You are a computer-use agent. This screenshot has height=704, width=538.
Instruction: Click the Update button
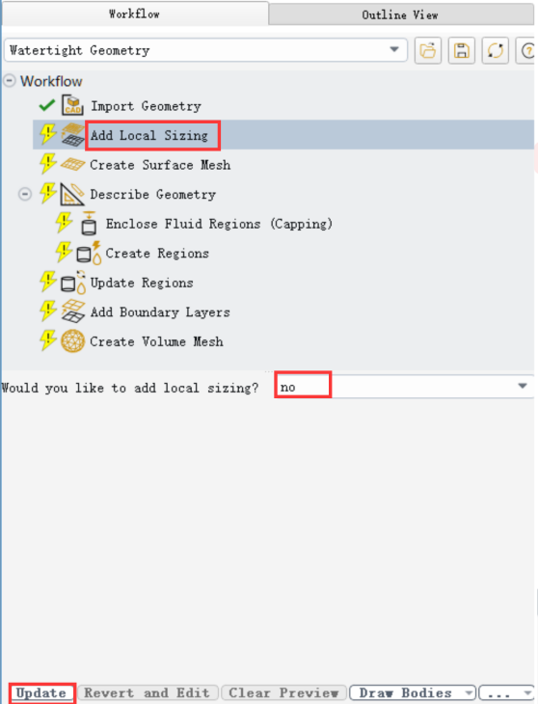[41, 693]
